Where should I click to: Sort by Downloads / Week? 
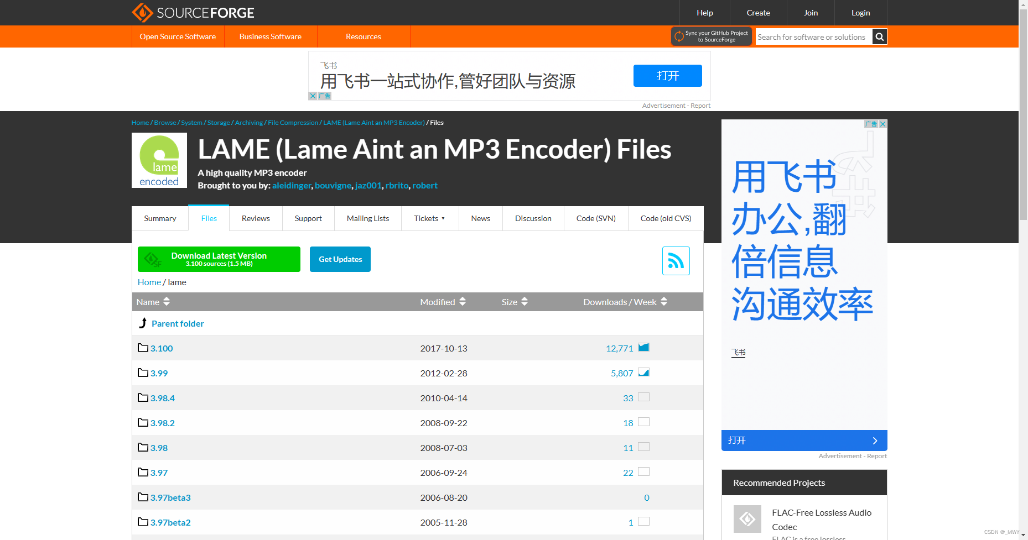pyautogui.click(x=625, y=302)
